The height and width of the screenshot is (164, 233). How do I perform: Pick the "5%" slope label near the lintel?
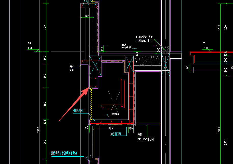[x=92, y=156]
